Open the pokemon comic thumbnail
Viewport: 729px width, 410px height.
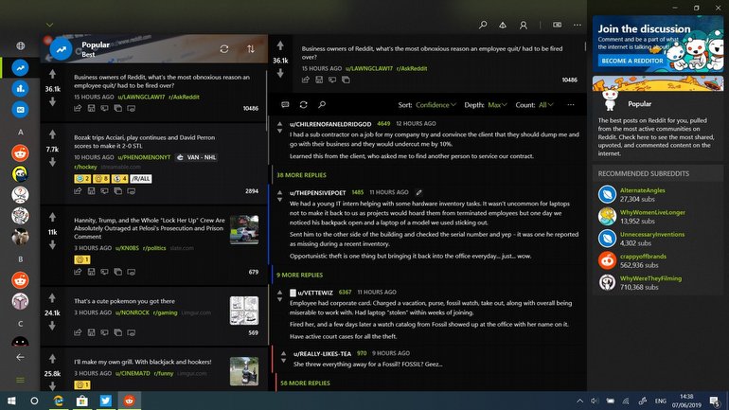244,311
